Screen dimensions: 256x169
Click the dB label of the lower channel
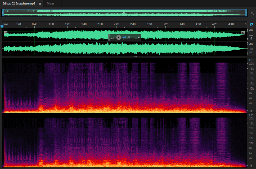251,44
